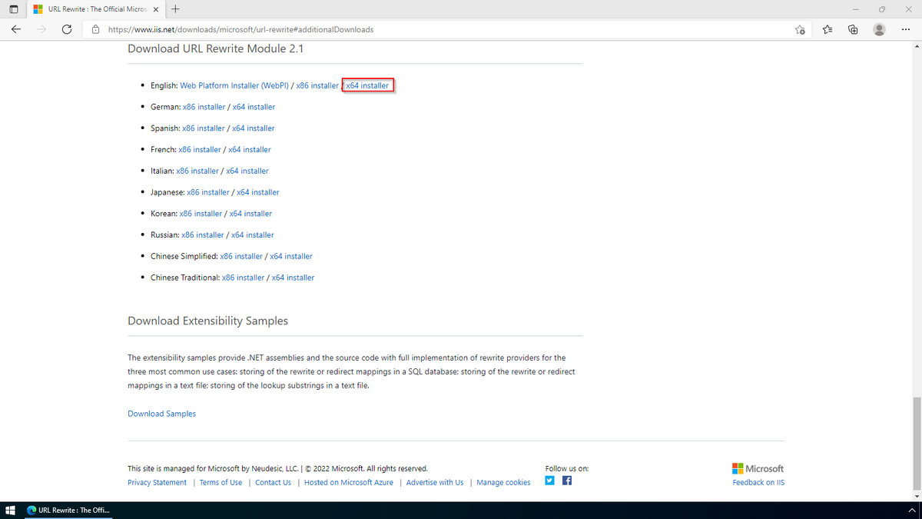Viewport: 922px width, 519px height.
Task: Refresh the current page
Action: (x=67, y=29)
